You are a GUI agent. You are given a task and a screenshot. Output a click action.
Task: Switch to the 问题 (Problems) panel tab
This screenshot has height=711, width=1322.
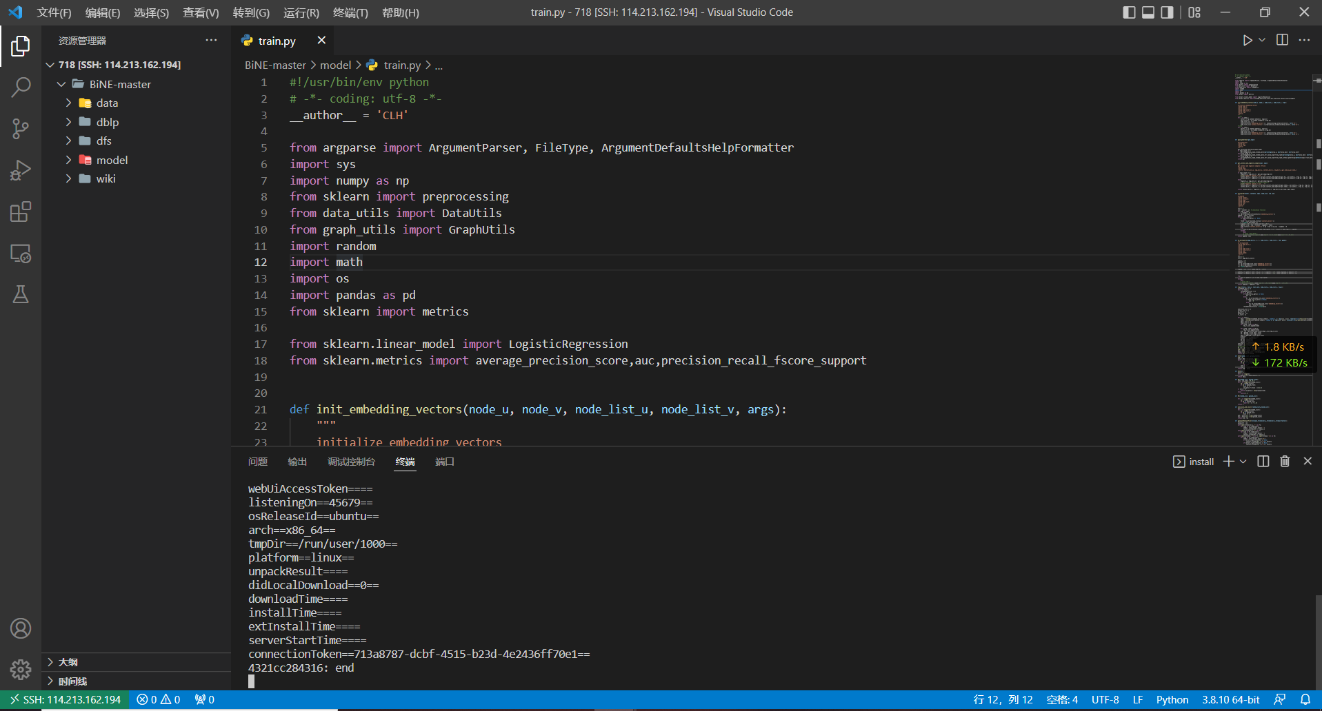258,462
